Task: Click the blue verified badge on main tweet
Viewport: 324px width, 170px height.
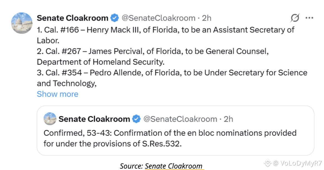Action: [114, 18]
